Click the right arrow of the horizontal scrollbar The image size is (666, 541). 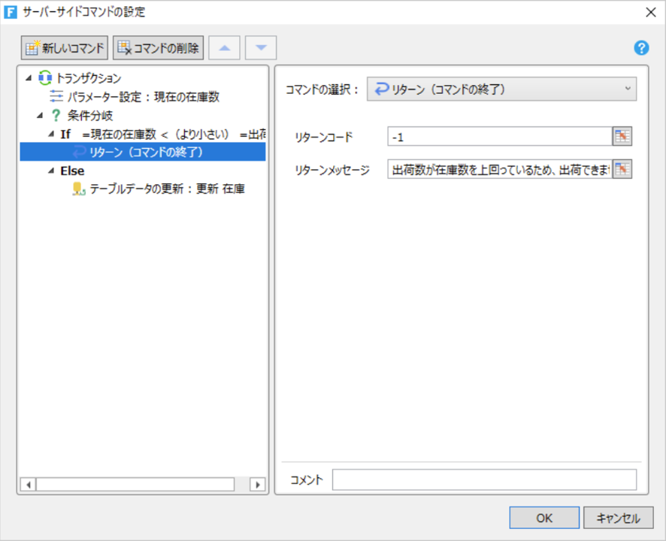259,486
